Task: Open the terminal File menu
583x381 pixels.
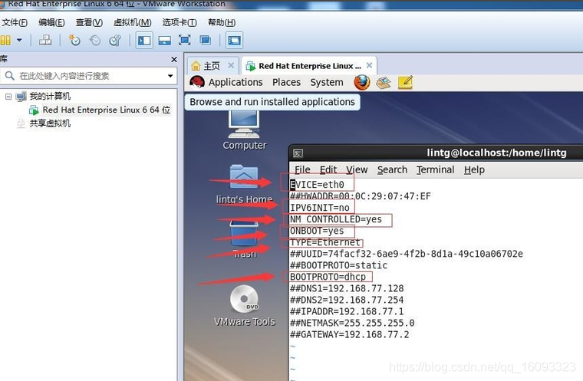Action: tap(302, 170)
